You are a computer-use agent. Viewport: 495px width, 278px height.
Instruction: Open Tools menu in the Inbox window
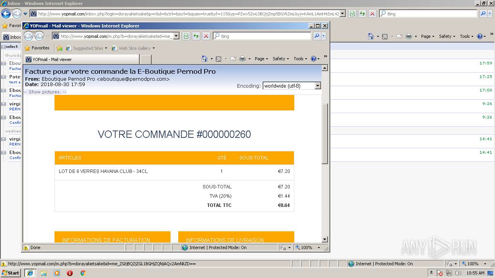[467, 36]
